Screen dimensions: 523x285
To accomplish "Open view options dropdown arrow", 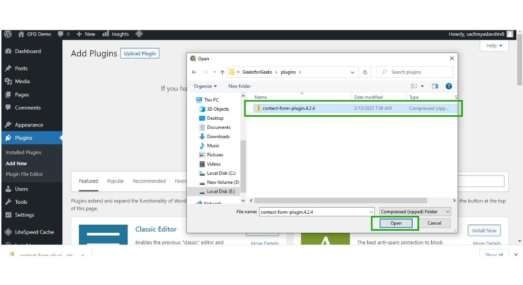I will click(422, 86).
